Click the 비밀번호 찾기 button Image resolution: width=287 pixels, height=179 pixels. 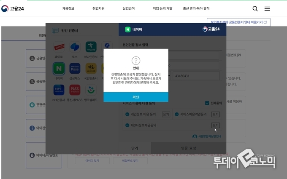[x=130, y=161]
